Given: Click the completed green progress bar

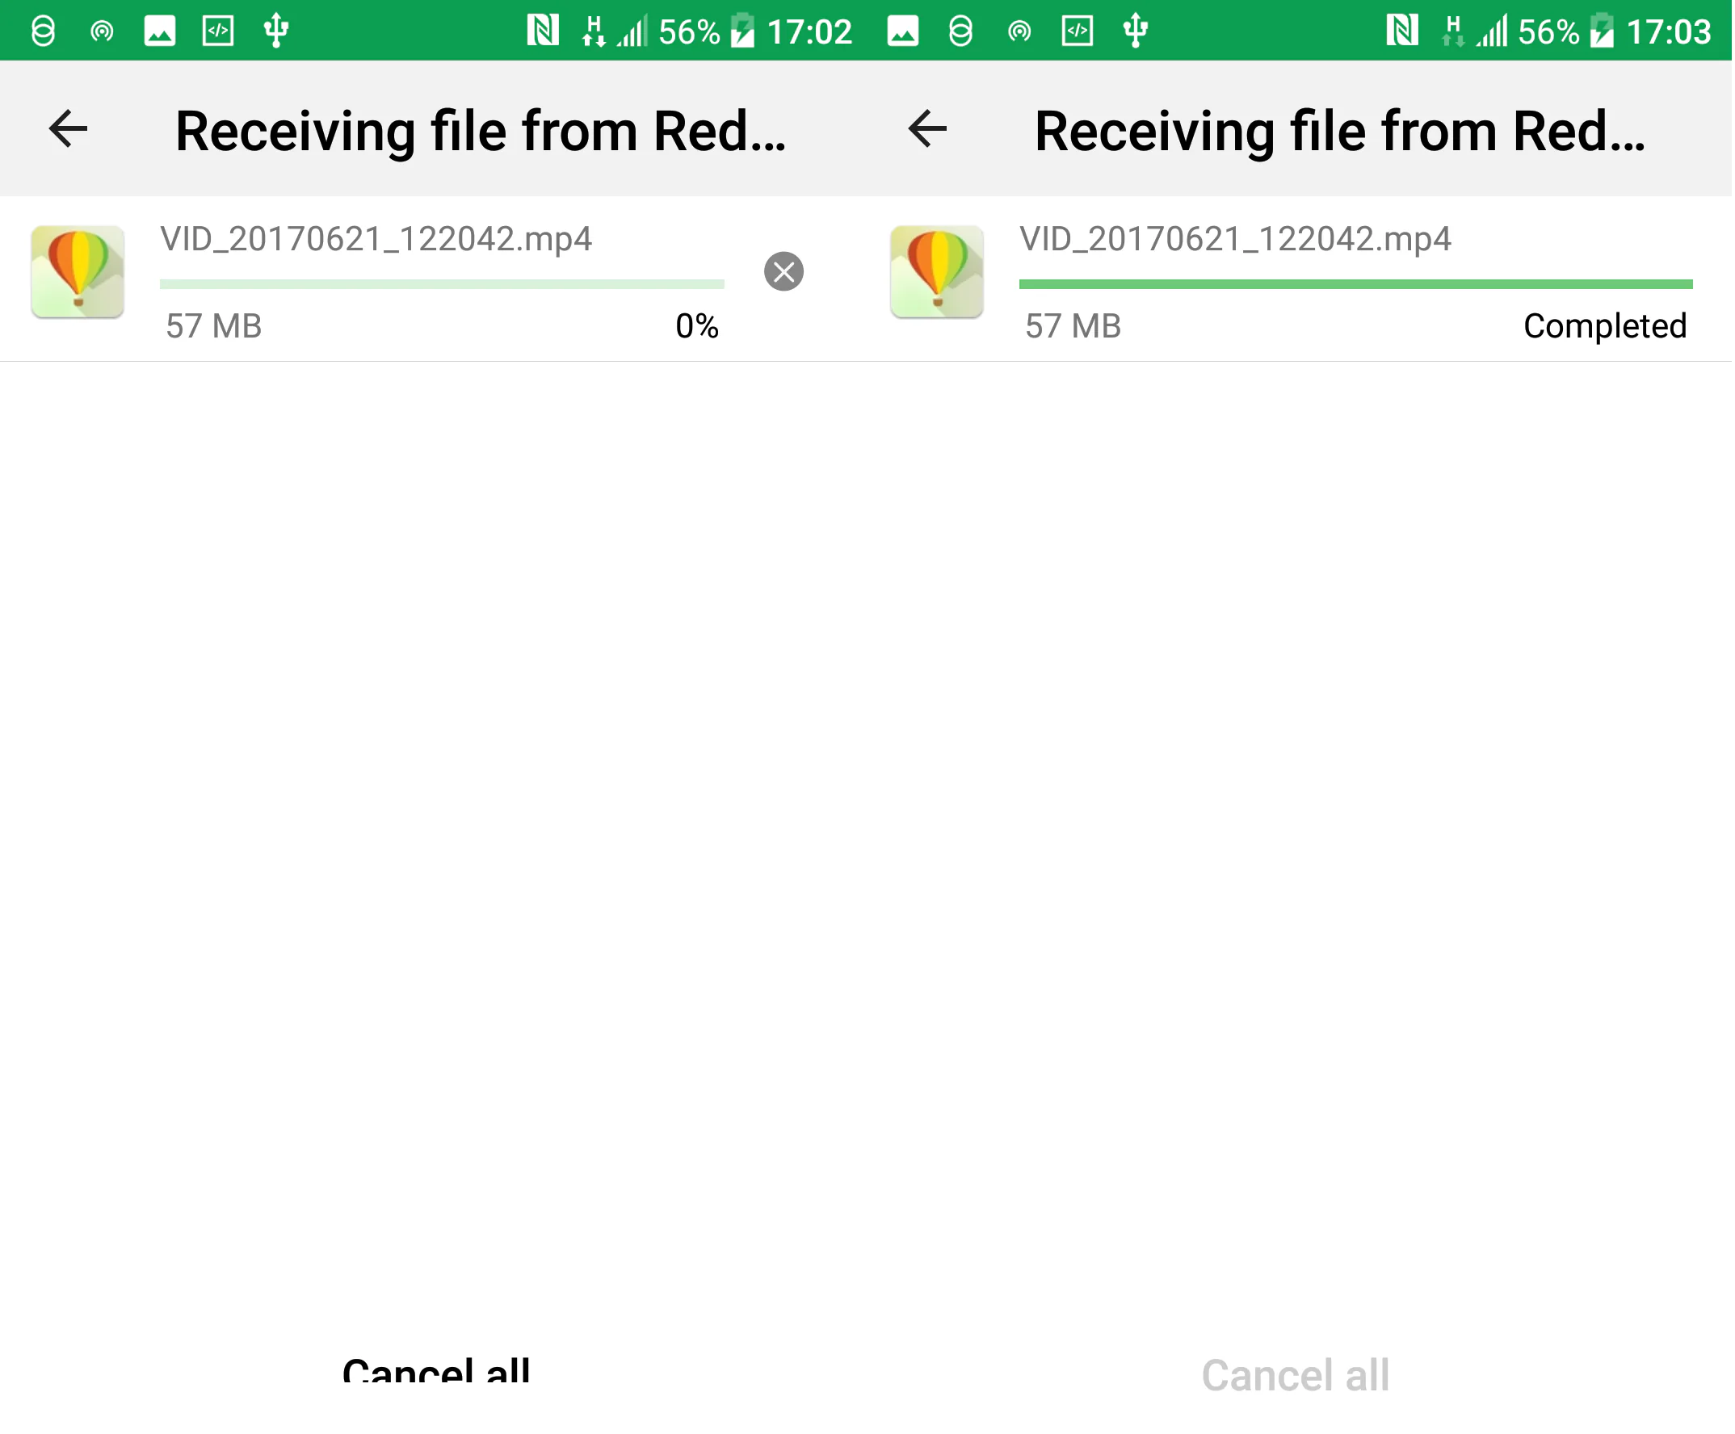Looking at the screenshot, I should tap(1358, 284).
